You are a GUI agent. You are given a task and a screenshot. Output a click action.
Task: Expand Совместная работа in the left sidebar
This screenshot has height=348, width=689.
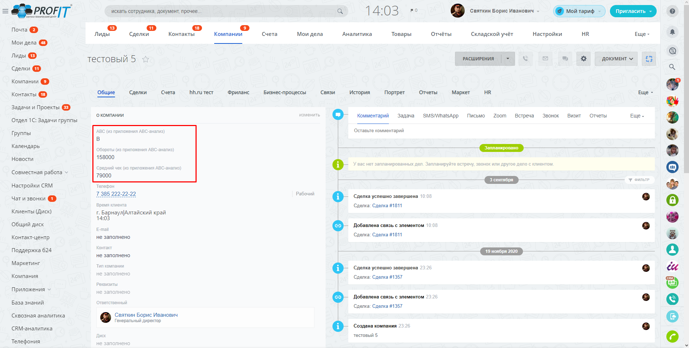point(40,172)
